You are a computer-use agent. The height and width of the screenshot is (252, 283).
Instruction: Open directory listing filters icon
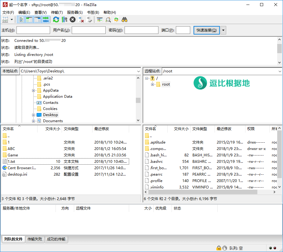[x=100, y=20]
